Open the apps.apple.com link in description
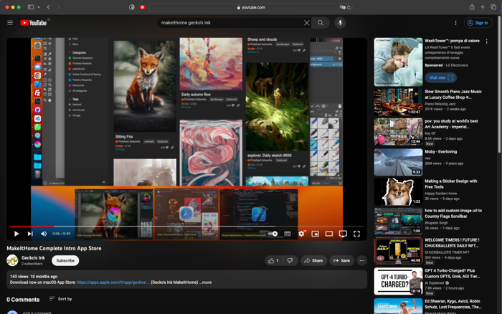The image size is (502, 314). point(113,282)
